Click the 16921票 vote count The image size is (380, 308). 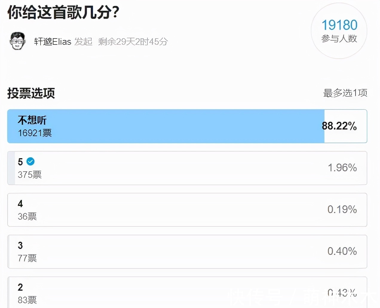click(x=35, y=133)
